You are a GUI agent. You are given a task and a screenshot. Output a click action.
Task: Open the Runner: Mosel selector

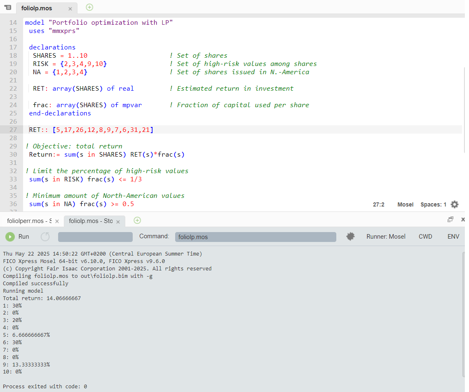click(386, 237)
